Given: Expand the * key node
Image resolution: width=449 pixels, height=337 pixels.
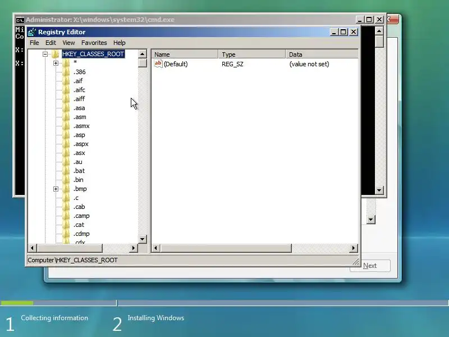Looking at the screenshot, I should point(56,63).
